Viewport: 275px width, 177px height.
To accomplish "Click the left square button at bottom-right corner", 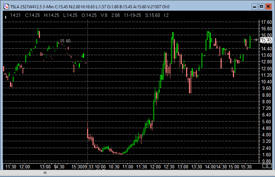I will point(265,166).
